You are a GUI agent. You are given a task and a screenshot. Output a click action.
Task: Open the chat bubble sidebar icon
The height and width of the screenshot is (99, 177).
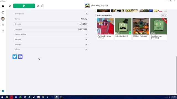click(3, 25)
